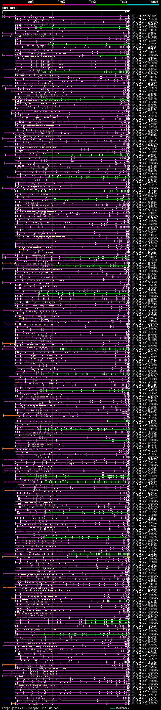The image size is (161, 710).
Task: Select the UniRef100_C9JJS1 hit
Action: [144, 199]
